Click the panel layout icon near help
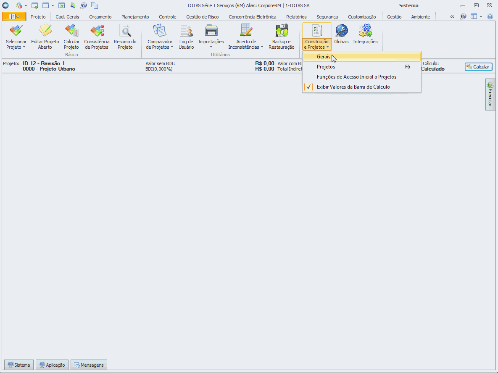Screen dimensions: 498x373 [474, 16]
